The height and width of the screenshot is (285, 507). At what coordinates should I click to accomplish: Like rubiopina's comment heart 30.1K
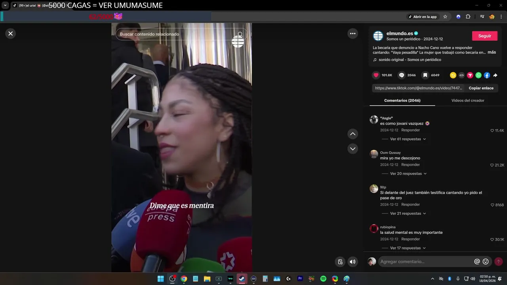click(x=492, y=239)
